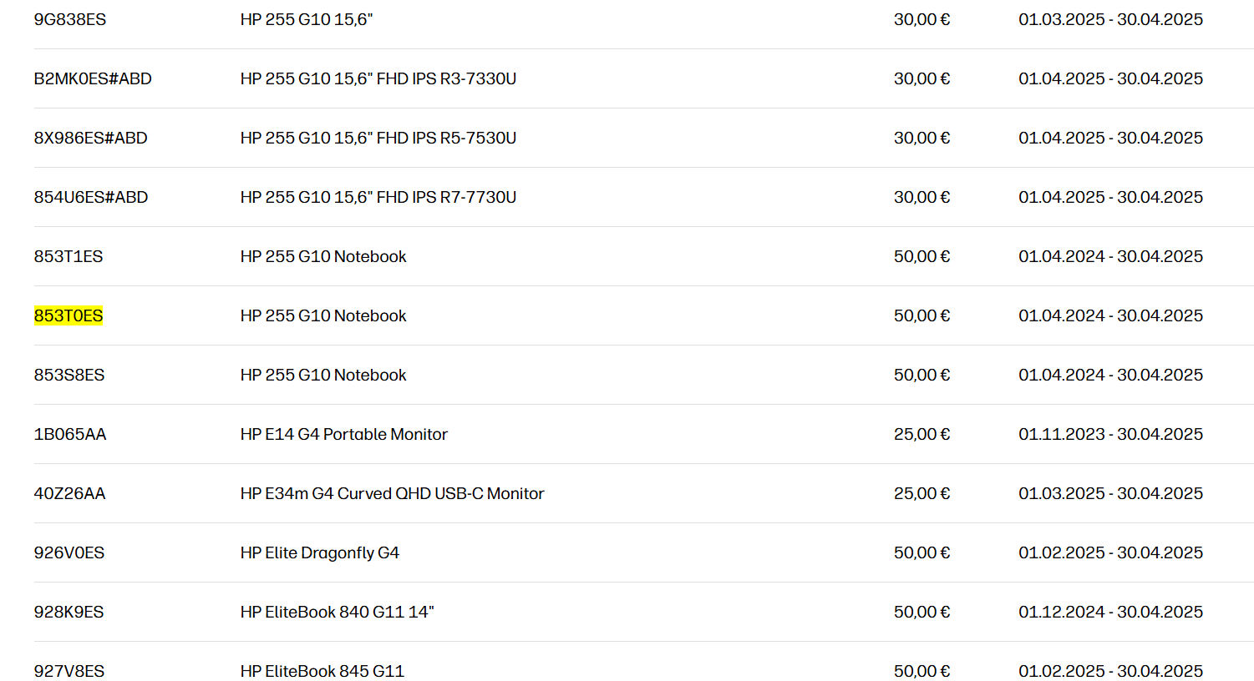
Task: Select the 853T1ES product code
Action: click(x=69, y=256)
